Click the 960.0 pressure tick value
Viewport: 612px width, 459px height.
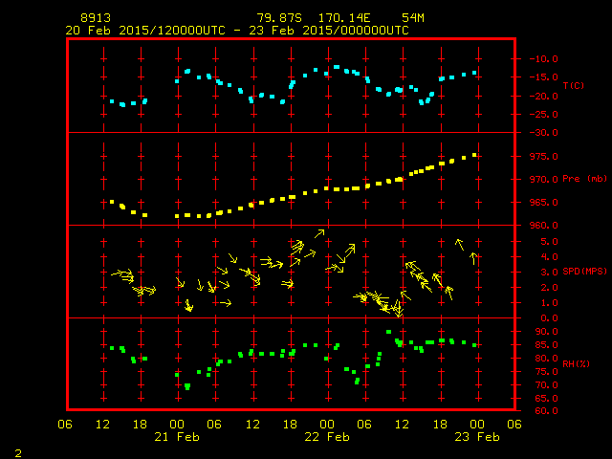point(543,226)
